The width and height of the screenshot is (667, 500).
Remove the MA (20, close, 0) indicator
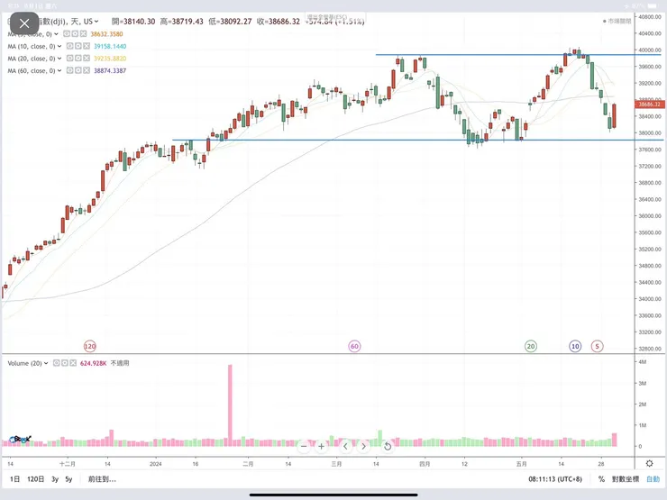pyautogui.click(x=87, y=59)
